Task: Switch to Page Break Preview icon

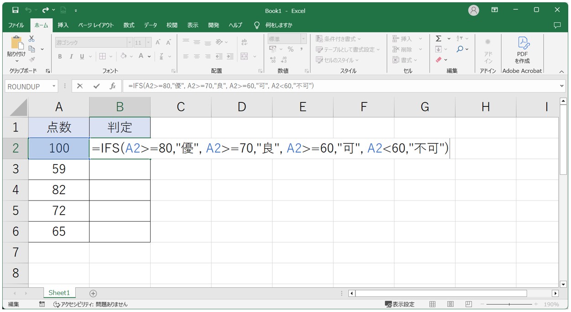Action: [x=468, y=304]
